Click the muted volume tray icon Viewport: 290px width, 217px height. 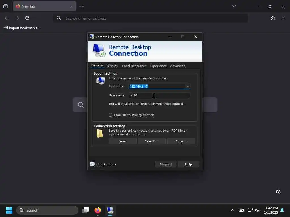257,210
